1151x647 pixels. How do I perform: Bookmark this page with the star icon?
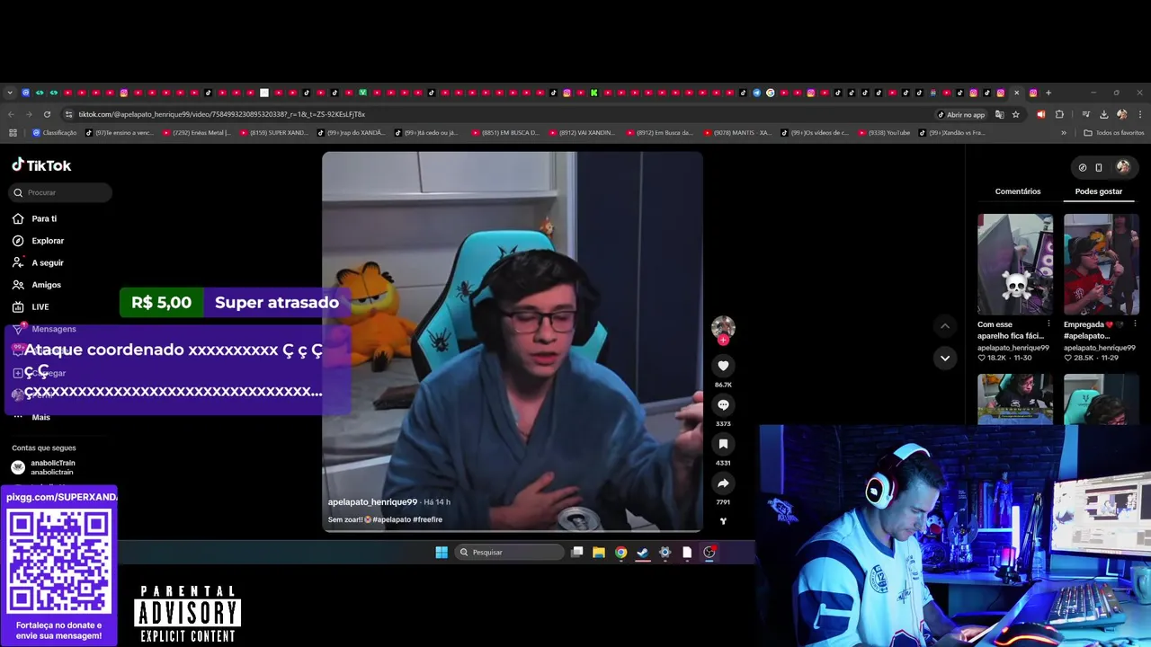1016,114
